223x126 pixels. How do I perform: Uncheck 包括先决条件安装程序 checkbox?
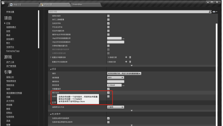point(108,118)
